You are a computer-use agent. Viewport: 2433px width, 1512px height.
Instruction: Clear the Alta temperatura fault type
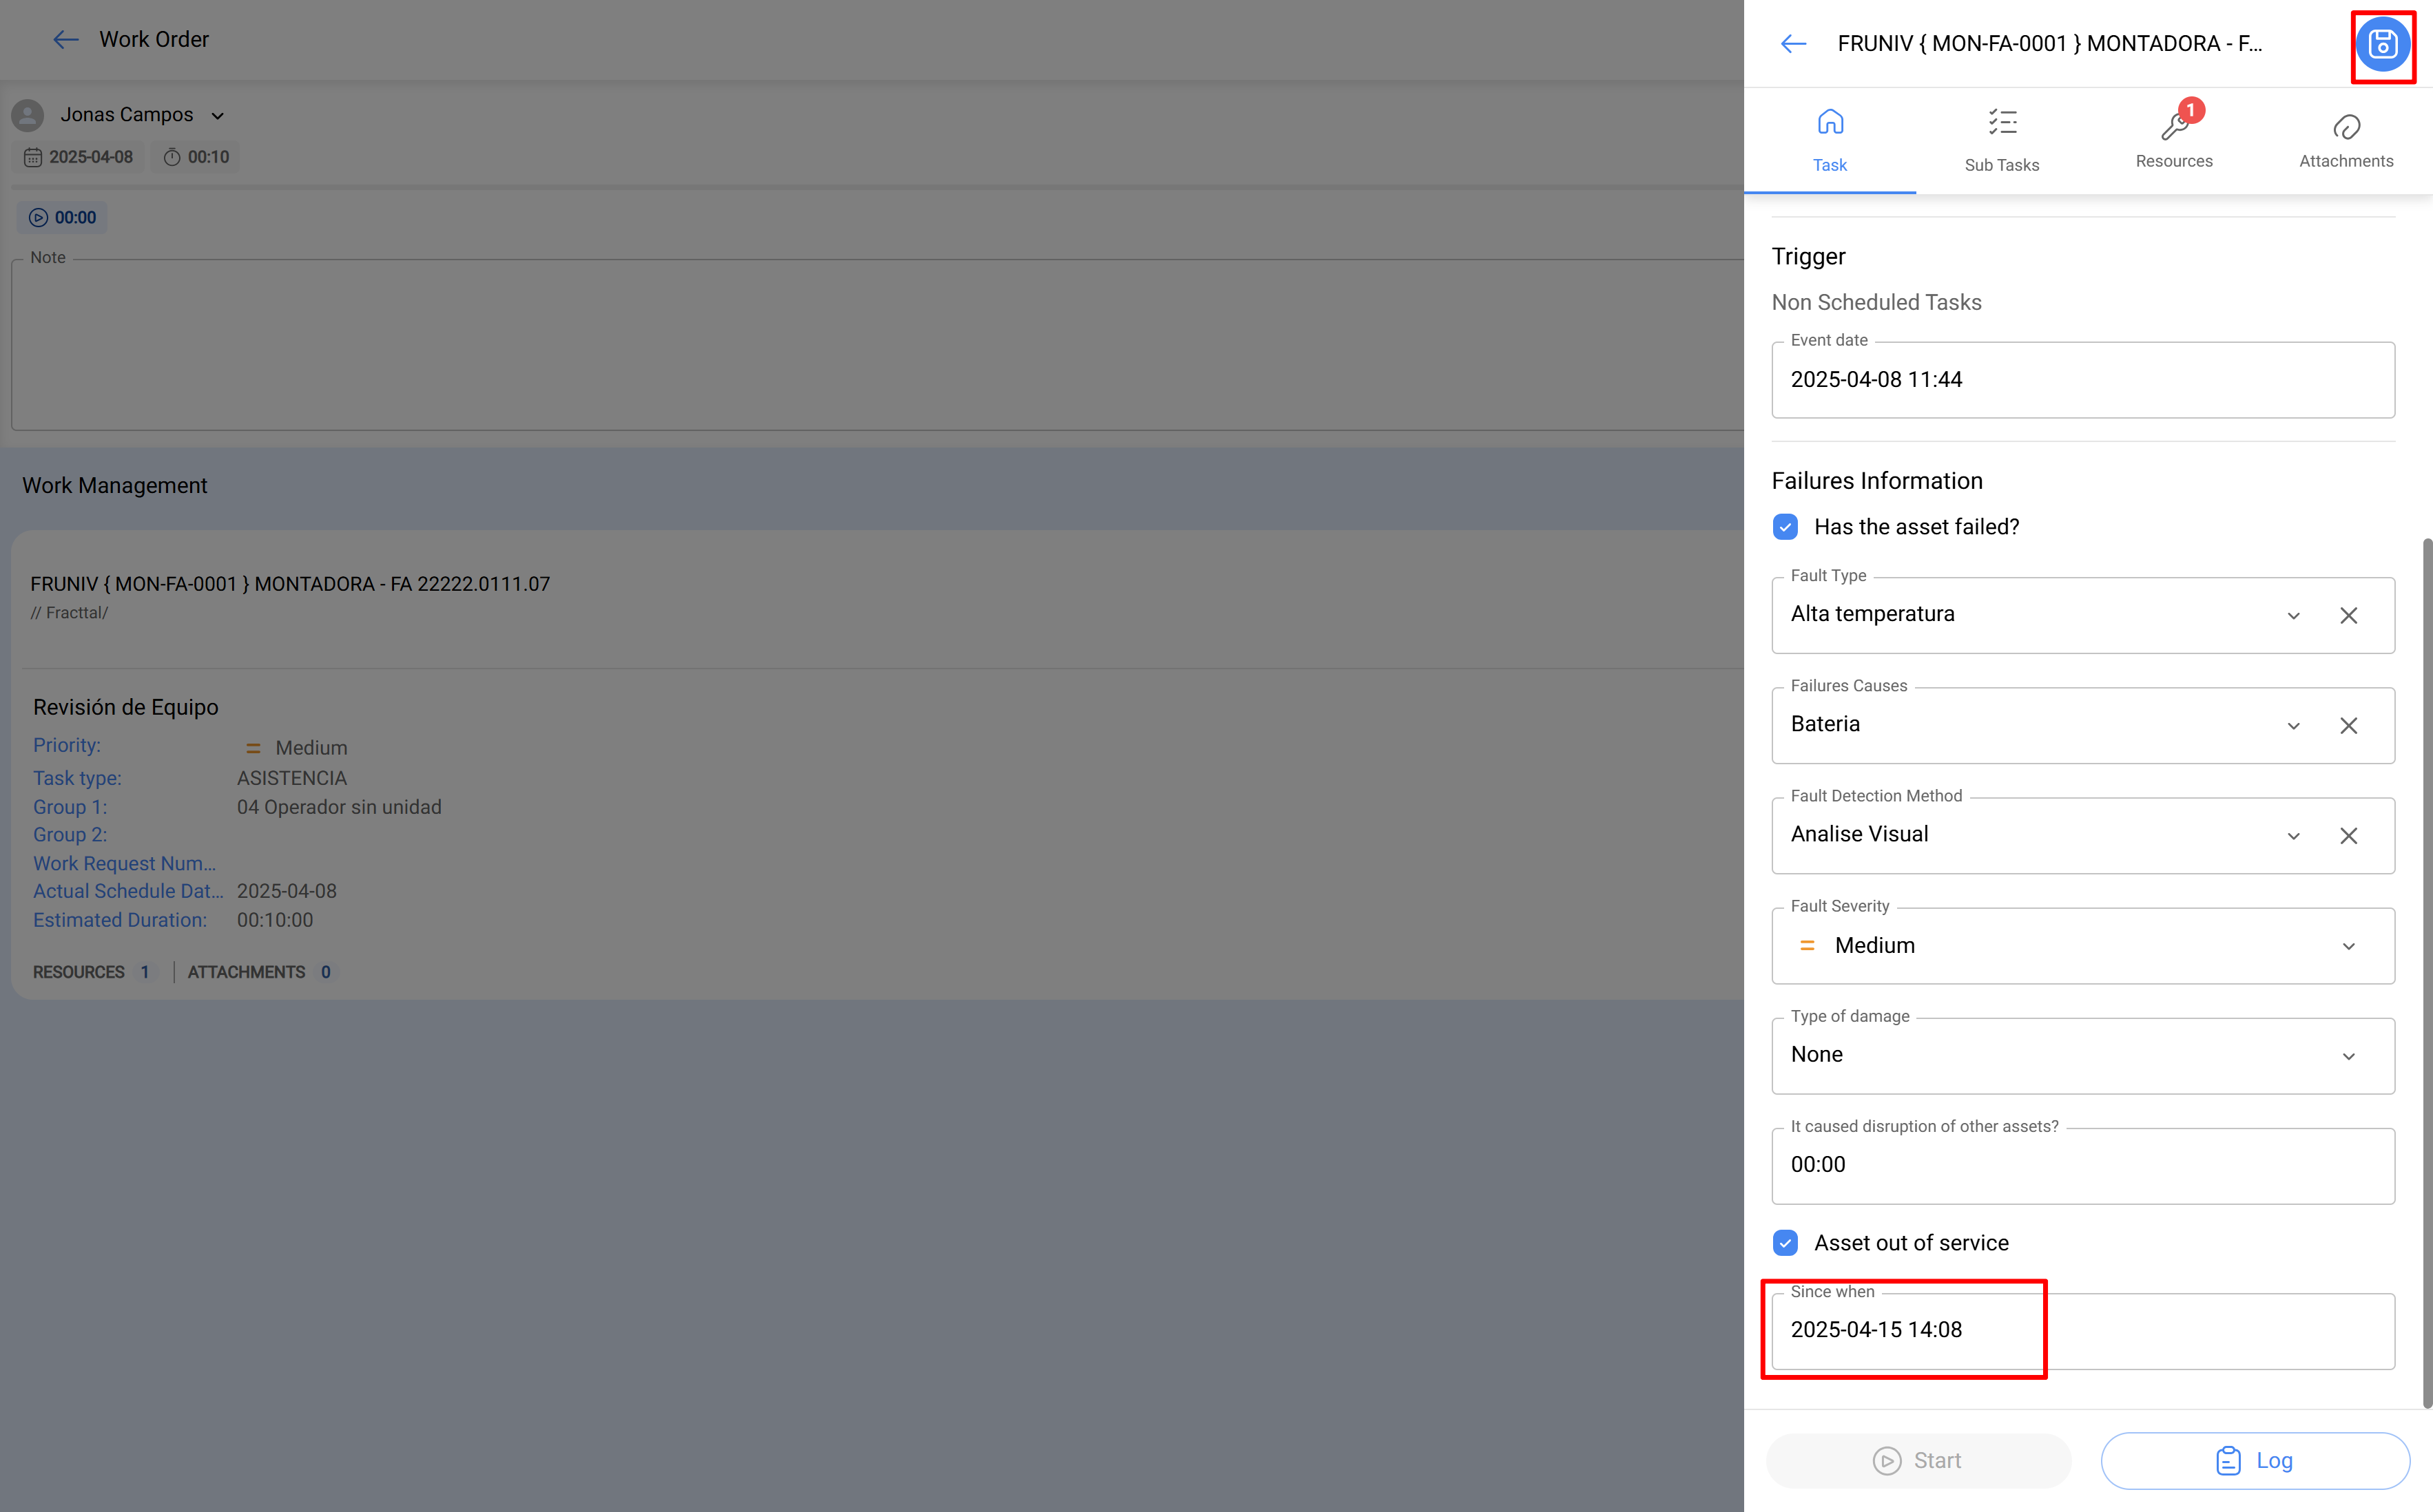pyautogui.click(x=2349, y=615)
